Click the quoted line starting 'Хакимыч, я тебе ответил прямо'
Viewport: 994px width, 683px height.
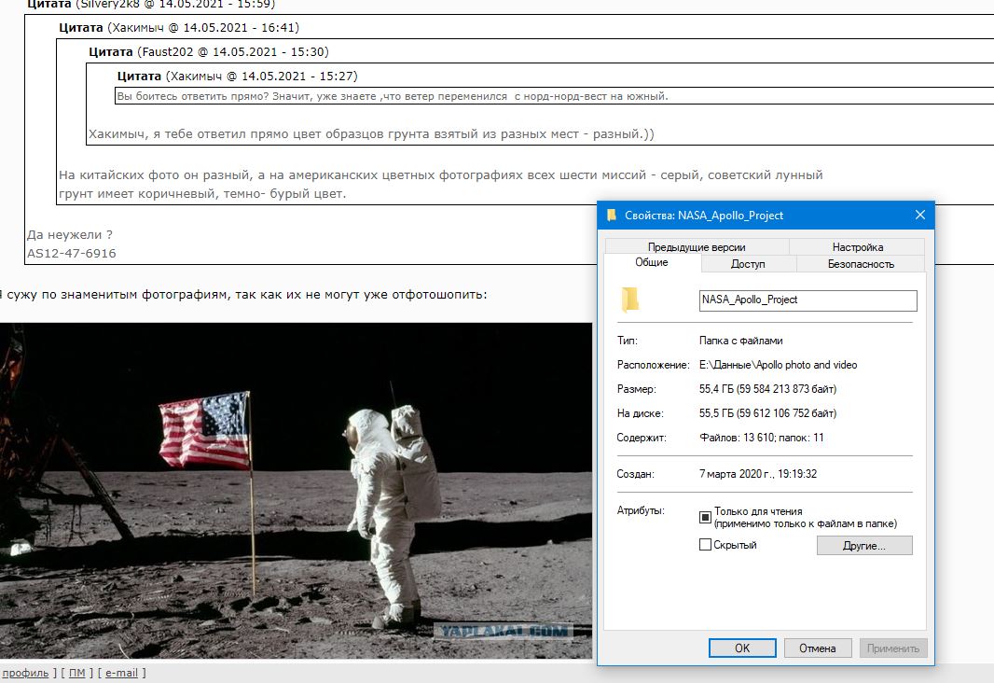(x=371, y=133)
